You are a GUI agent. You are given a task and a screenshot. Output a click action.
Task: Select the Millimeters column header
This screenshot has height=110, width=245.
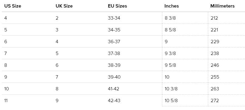pyautogui.click(x=223, y=6)
